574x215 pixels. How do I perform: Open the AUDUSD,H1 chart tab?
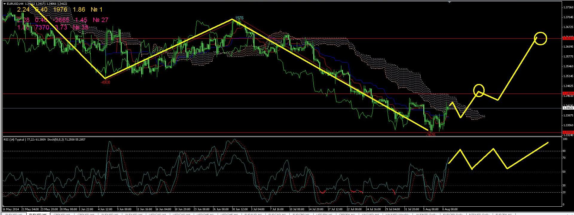[109, 214]
